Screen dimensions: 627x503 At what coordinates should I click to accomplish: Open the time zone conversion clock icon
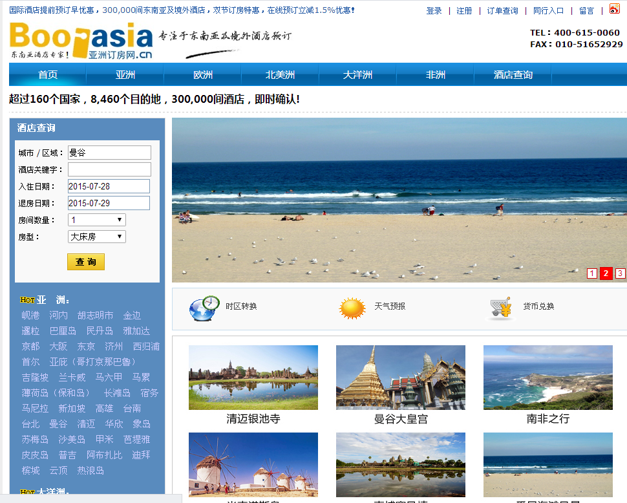[x=204, y=308]
